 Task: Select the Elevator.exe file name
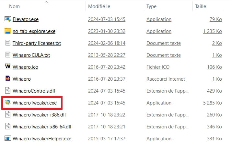[26, 19]
